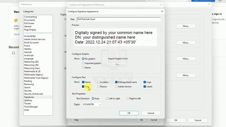Choose the Name radio under Configure Graphic
Viewport: 226px width, 127px height.
[x=83, y=68]
